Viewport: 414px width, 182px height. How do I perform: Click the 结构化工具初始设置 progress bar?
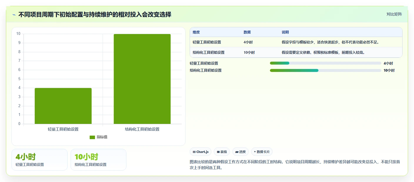[x=325, y=70]
